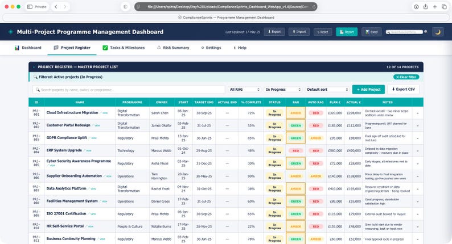Open the All RAG dropdown

click(x=244, y=90)
